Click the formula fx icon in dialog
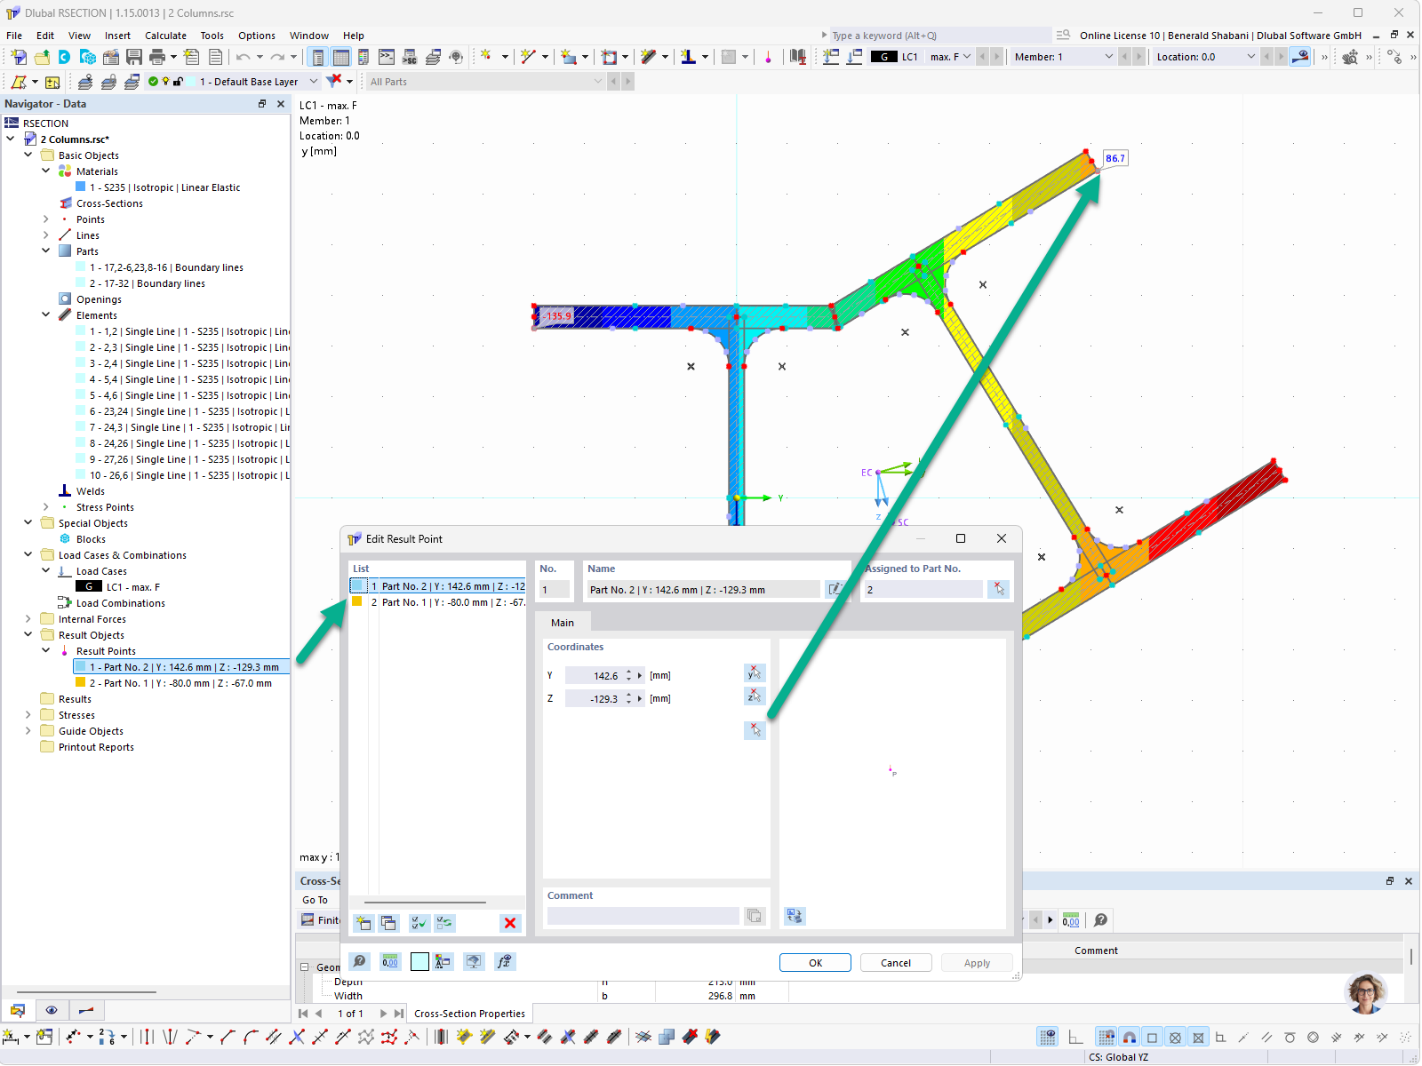 505,961
